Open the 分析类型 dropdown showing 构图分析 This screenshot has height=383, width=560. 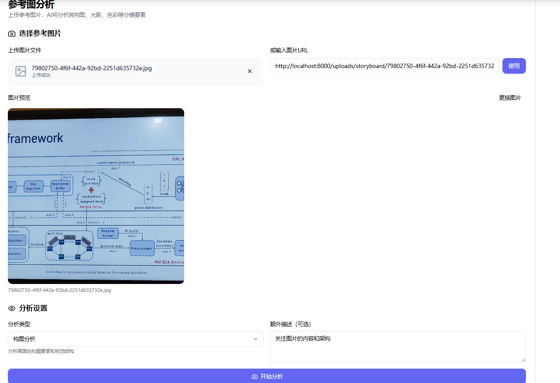coord(135,339)
